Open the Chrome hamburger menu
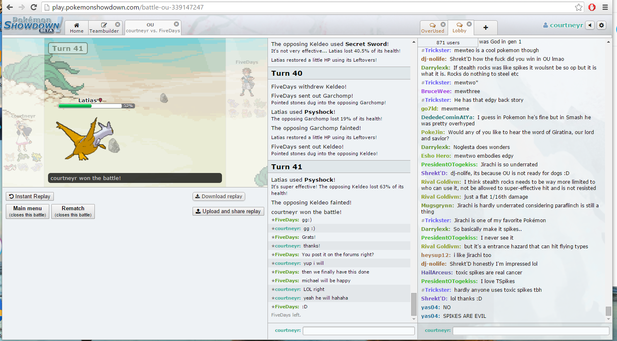The height and width of the screenshot is (341, 617). pyautogui.click(x=605, y=7)
